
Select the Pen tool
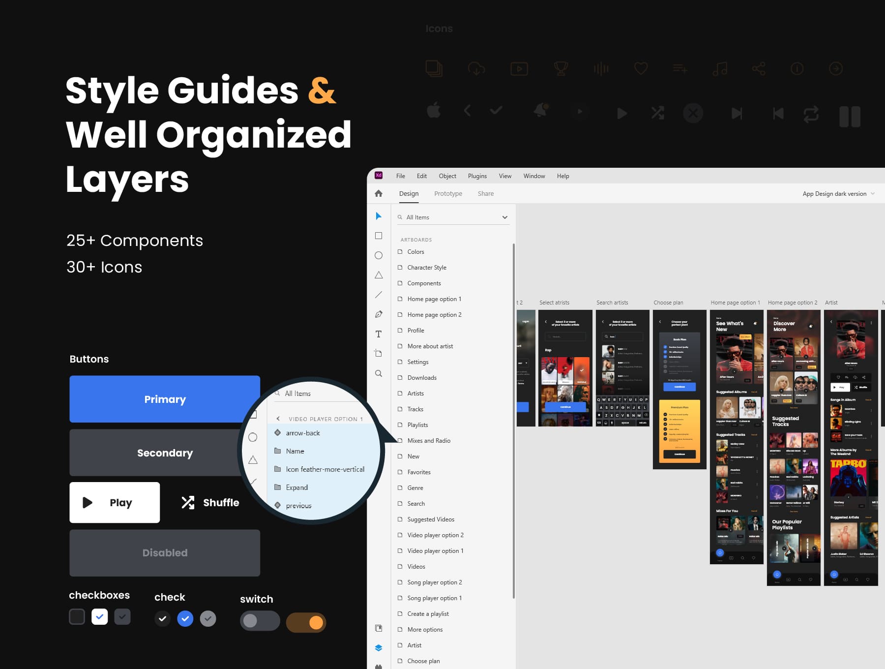point(378,314)
